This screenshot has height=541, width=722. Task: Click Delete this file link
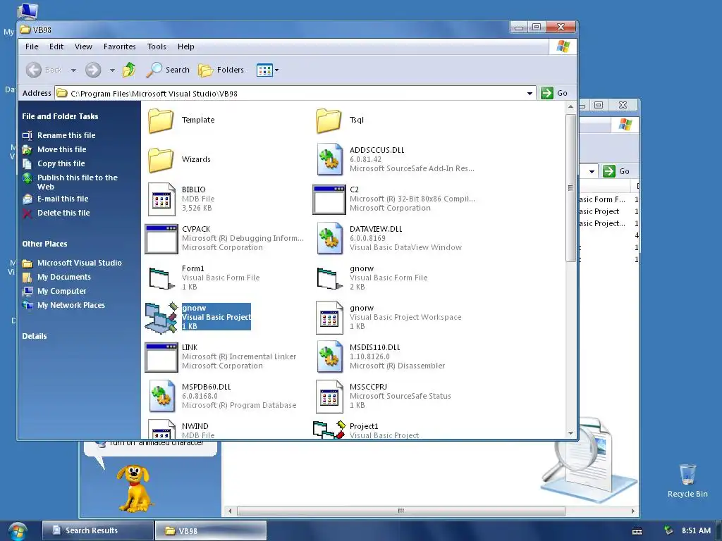(63, 213)
